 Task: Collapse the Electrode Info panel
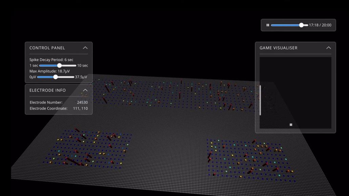[85, 90]
